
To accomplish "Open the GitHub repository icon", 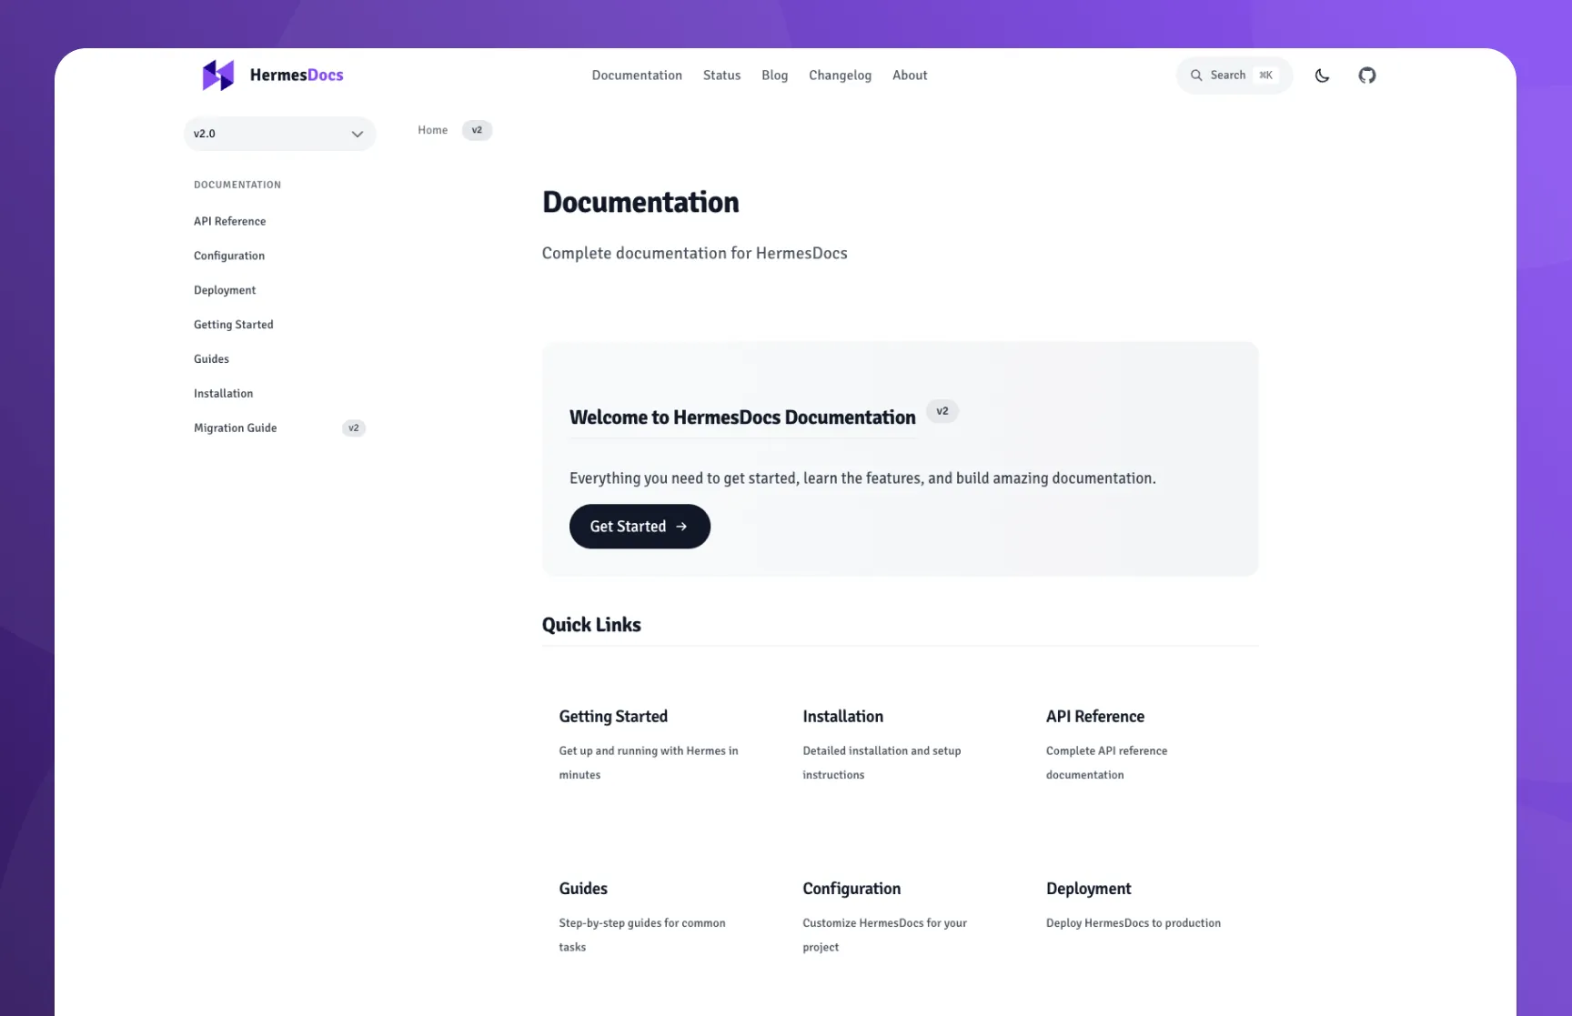I will (x=1367, y=75).
